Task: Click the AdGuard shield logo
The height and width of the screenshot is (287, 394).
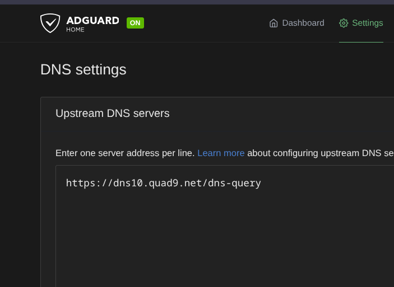Action: coord(50,23)
